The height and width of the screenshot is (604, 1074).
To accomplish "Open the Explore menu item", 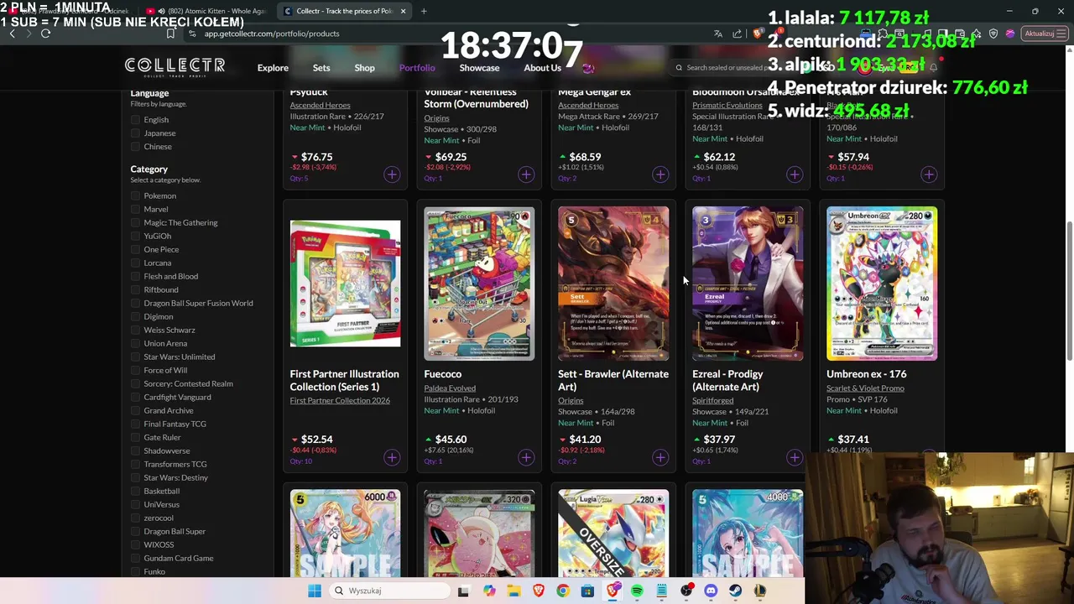I will (x=273, y=68).
